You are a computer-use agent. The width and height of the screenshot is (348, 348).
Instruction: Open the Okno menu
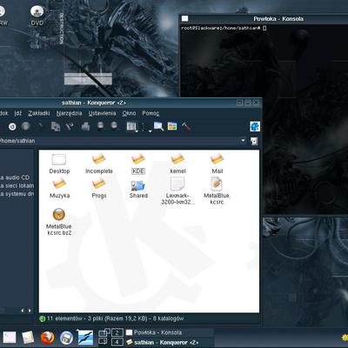point(129,113)
